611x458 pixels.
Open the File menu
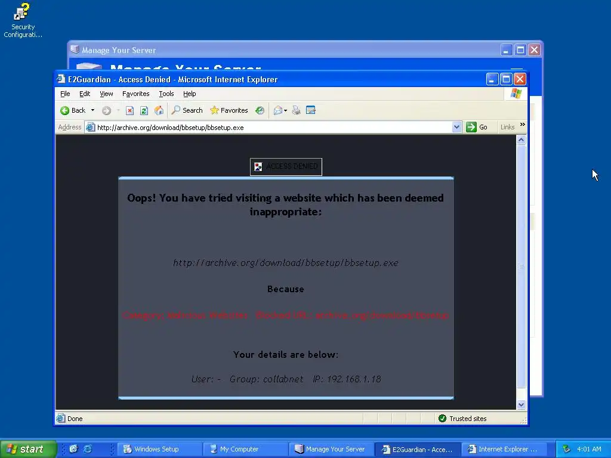click(x=65, y=94)
